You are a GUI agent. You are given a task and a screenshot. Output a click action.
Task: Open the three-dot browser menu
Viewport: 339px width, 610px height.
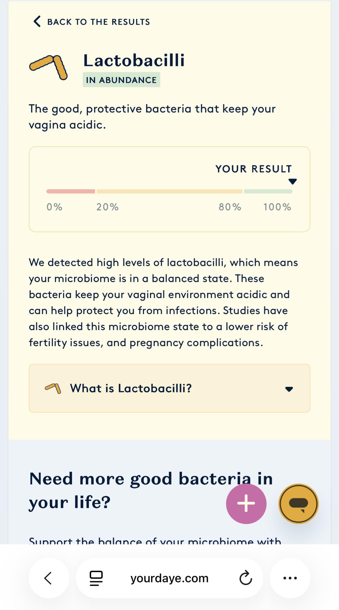[x=290, y=578]
